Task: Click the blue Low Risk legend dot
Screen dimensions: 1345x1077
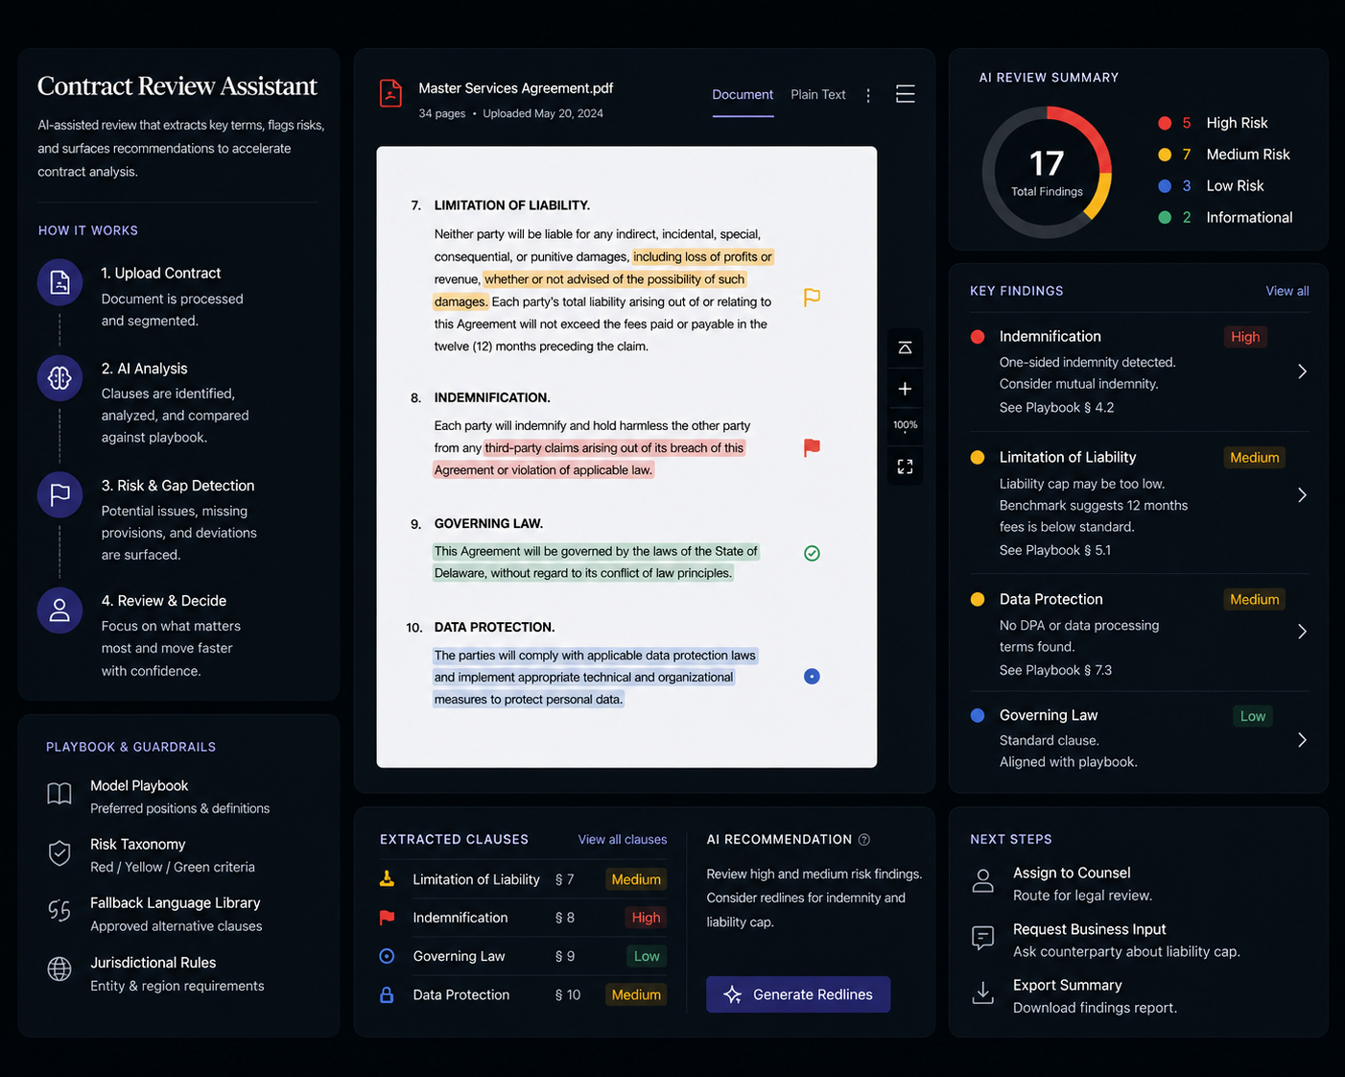Action: click(1165, 186)
